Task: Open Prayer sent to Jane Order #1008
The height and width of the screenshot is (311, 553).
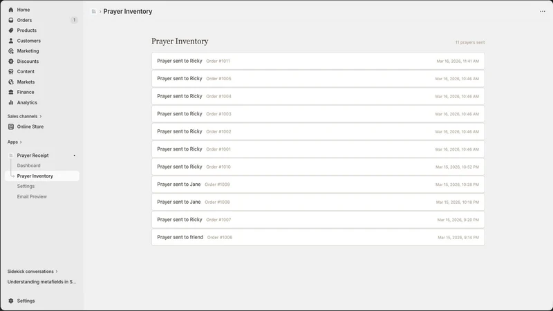Action: 318,202
